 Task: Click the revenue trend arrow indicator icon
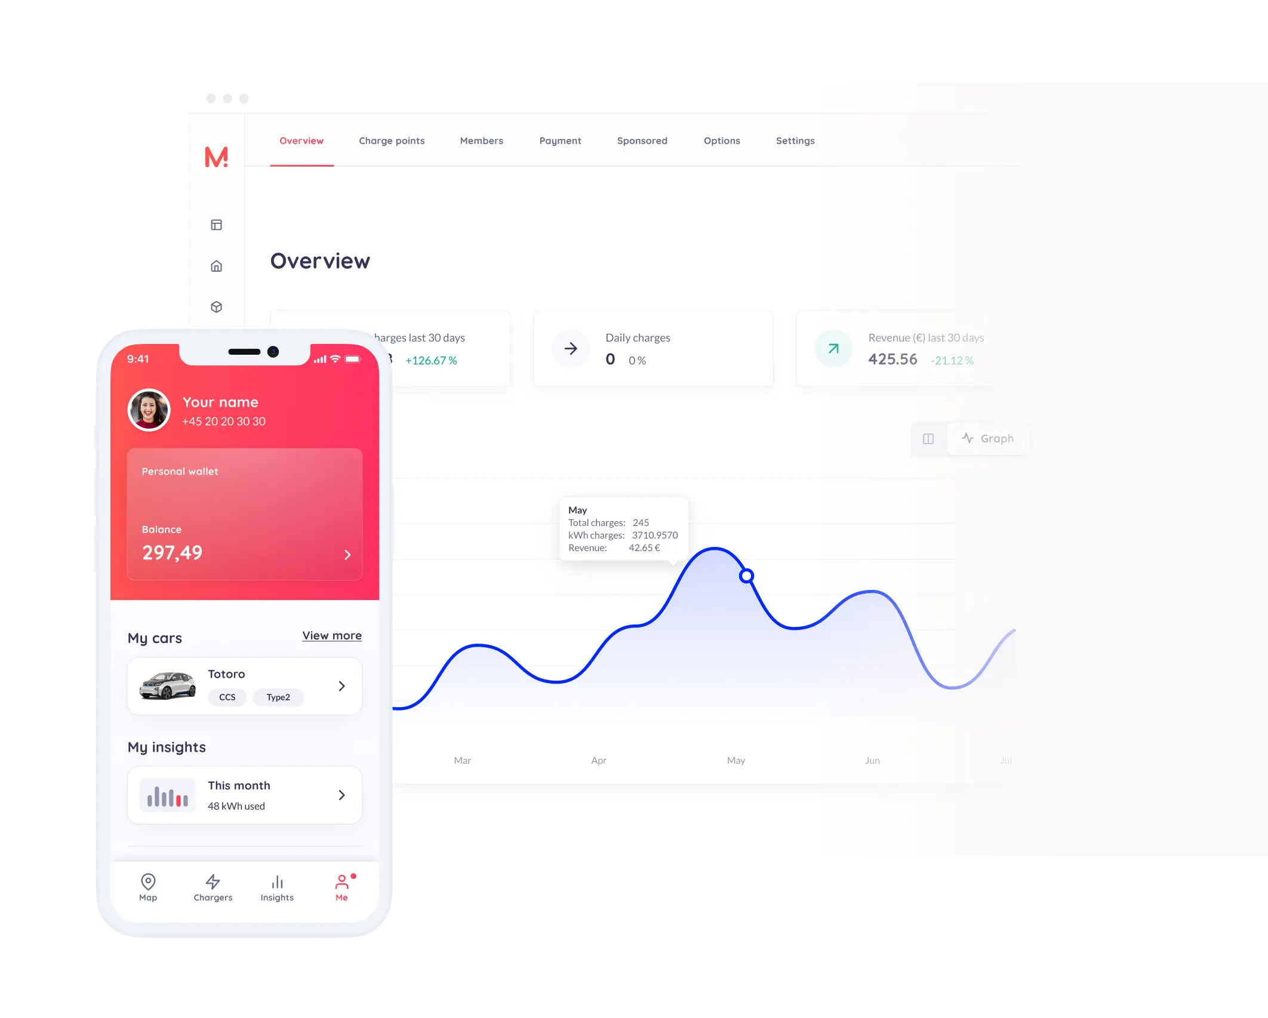[831, 349]
